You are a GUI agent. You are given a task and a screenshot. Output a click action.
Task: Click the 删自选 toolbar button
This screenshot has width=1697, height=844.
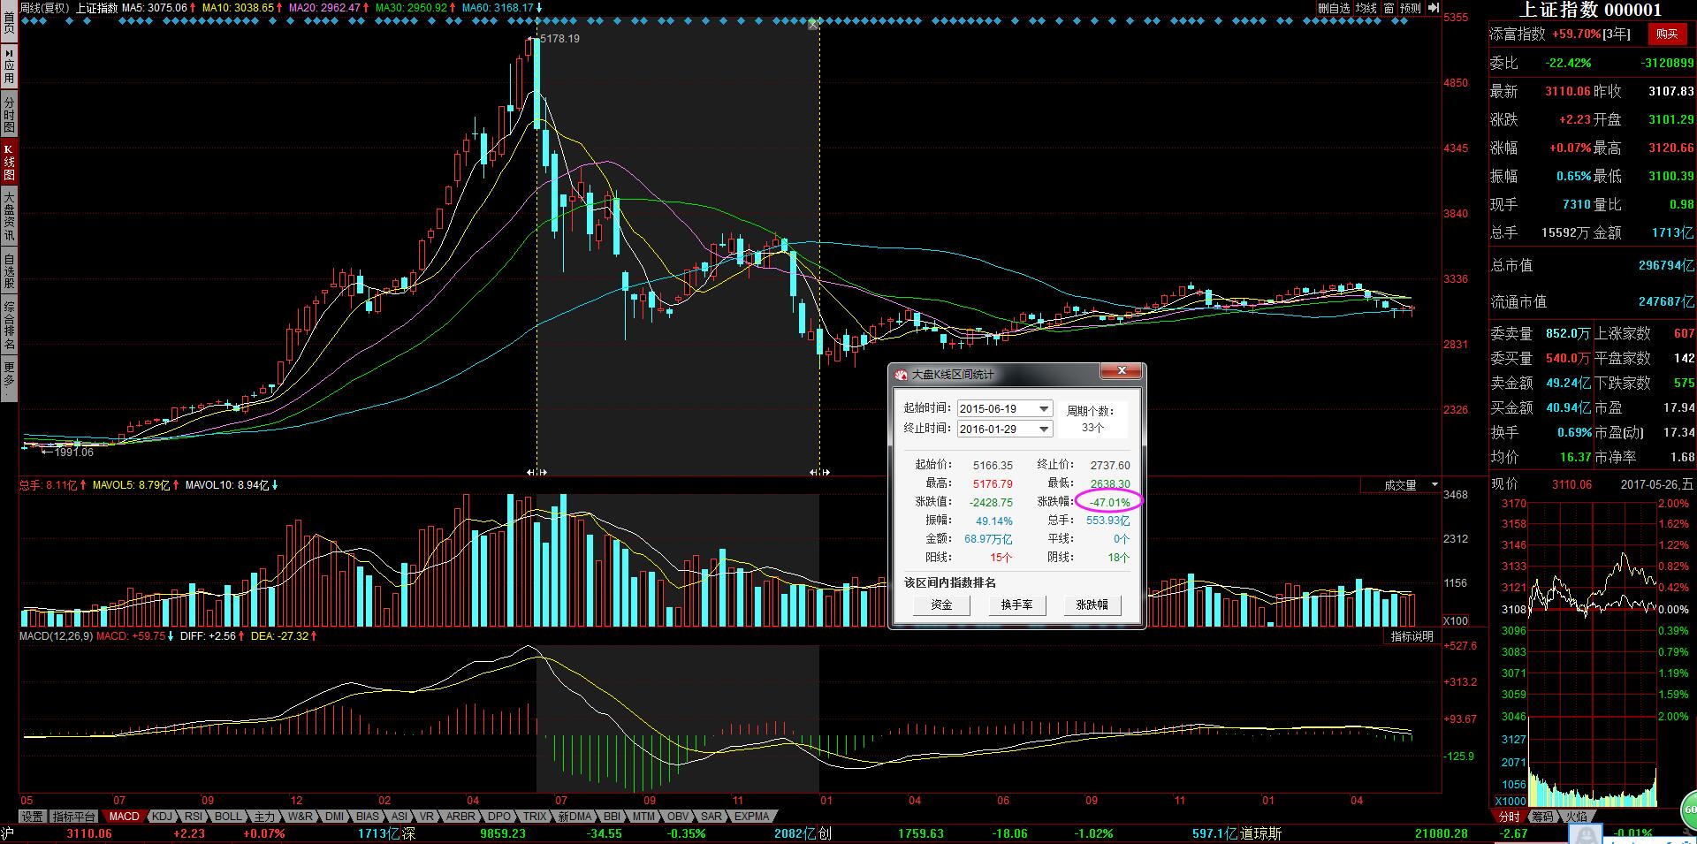(1334, 8)
